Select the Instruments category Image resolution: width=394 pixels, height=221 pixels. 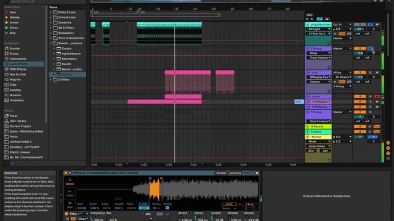tap(18, 59)
